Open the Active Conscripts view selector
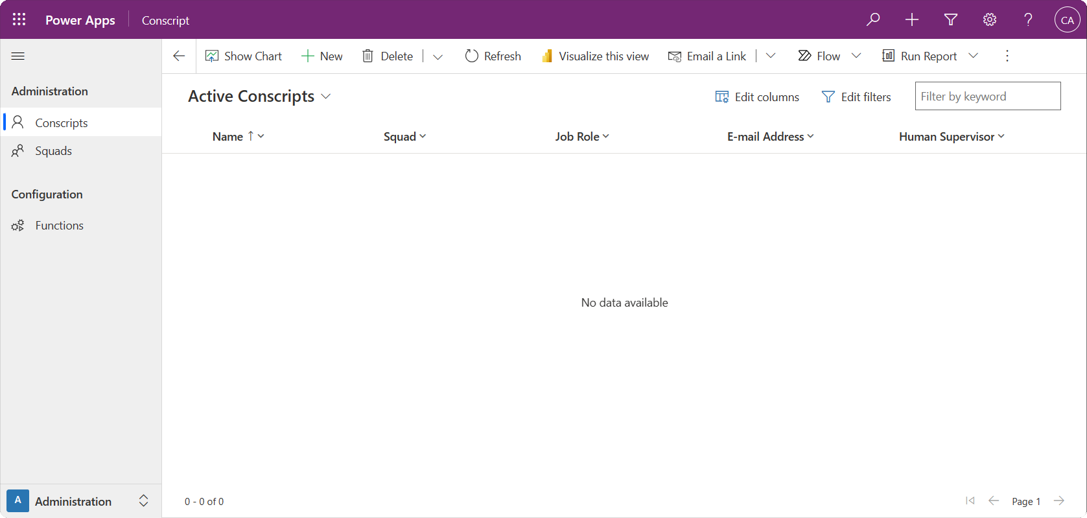This screenshot has height=518, width=1087. [x=259, y=97]
